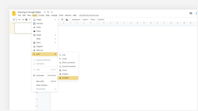Rename the 'Drawing in Google Slides' title
Screen dimensions: 198x111
[29, 12]
